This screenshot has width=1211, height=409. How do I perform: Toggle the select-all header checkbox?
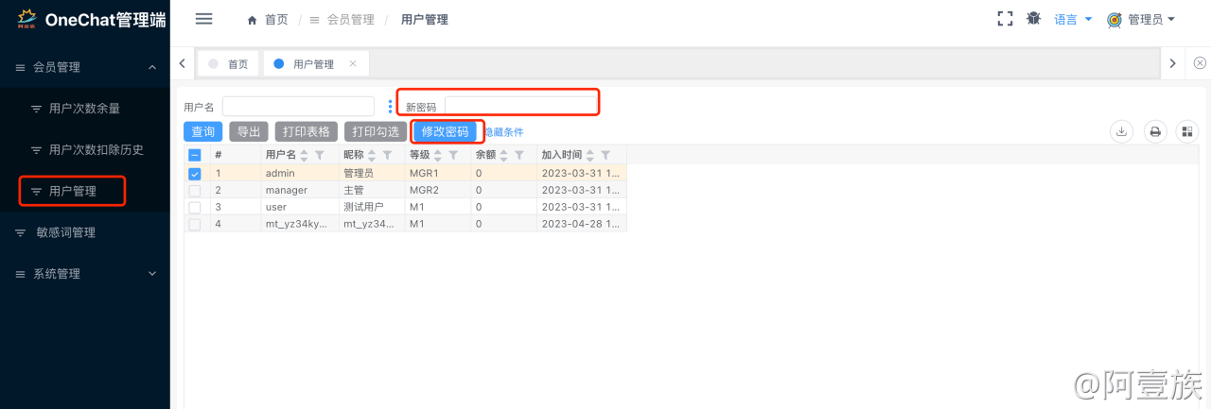tap(195, 155)
